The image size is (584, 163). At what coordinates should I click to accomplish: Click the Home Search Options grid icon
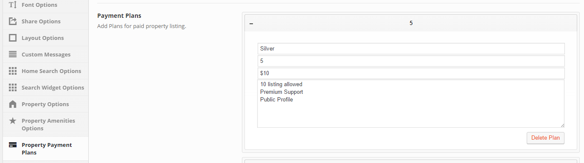[x=13, y=71]
